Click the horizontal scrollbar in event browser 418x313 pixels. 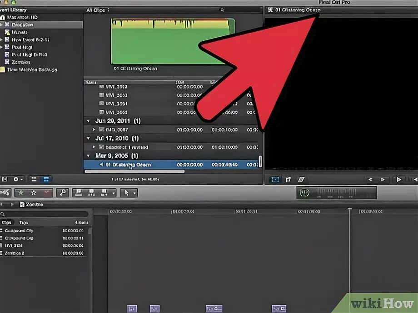134,171
